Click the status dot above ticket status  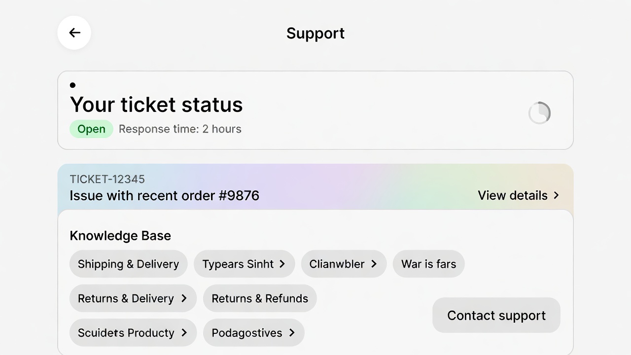click(x=72, y=85)
